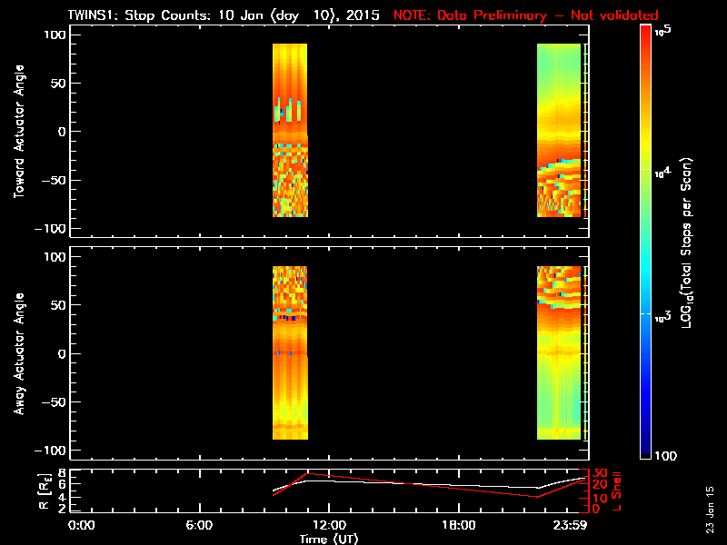Click the '23:59' time axis label
Image resolution: width=727 pixels, height=545 pixels.
(x=570, y=525)
